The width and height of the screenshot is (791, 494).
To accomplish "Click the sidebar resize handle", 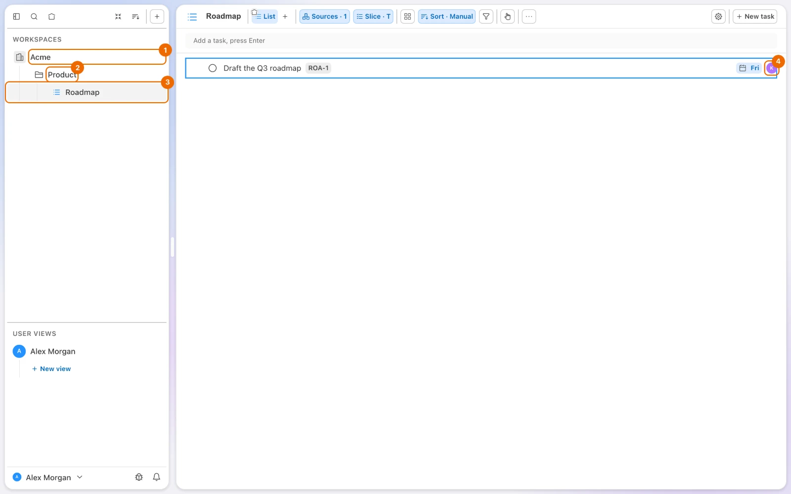I will pyautogui.click(x=173, y=247).
